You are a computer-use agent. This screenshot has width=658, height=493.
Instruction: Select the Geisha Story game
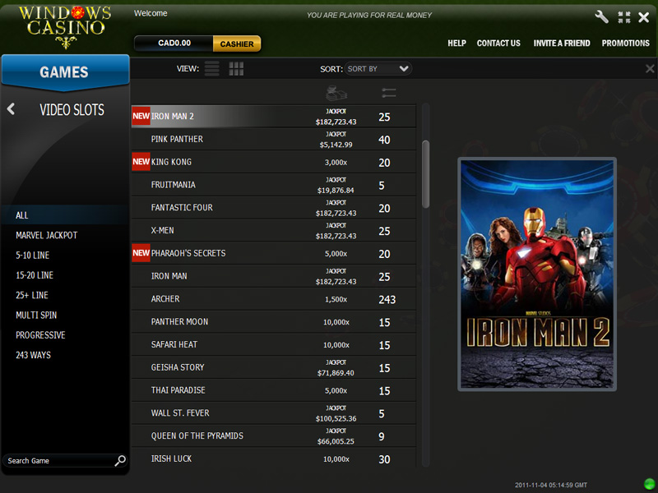pos(274,367)
